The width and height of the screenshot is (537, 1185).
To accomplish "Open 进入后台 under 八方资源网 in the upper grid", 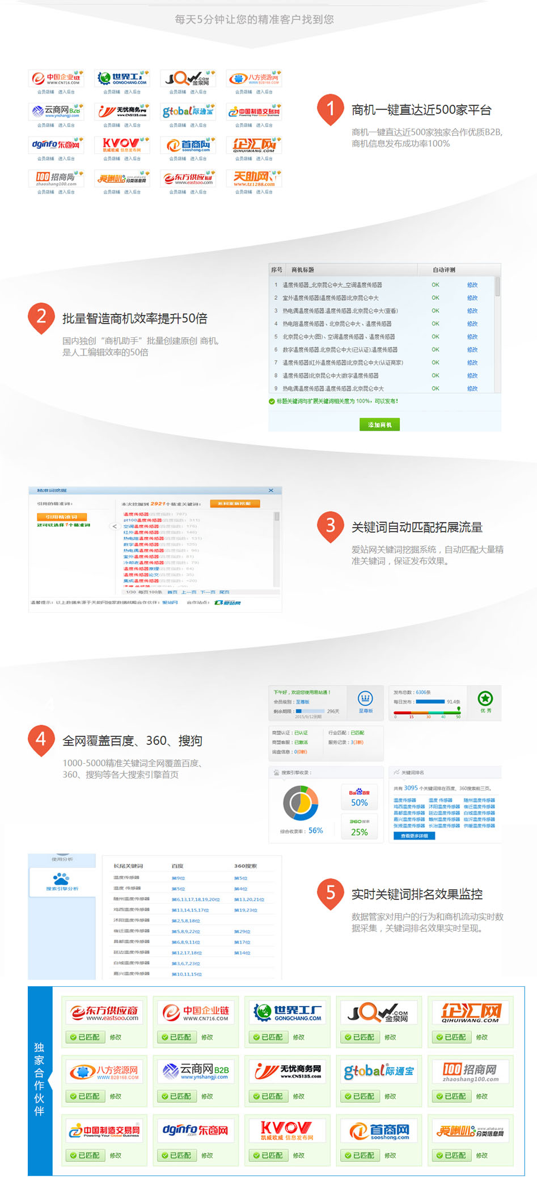I will (264, 92).
